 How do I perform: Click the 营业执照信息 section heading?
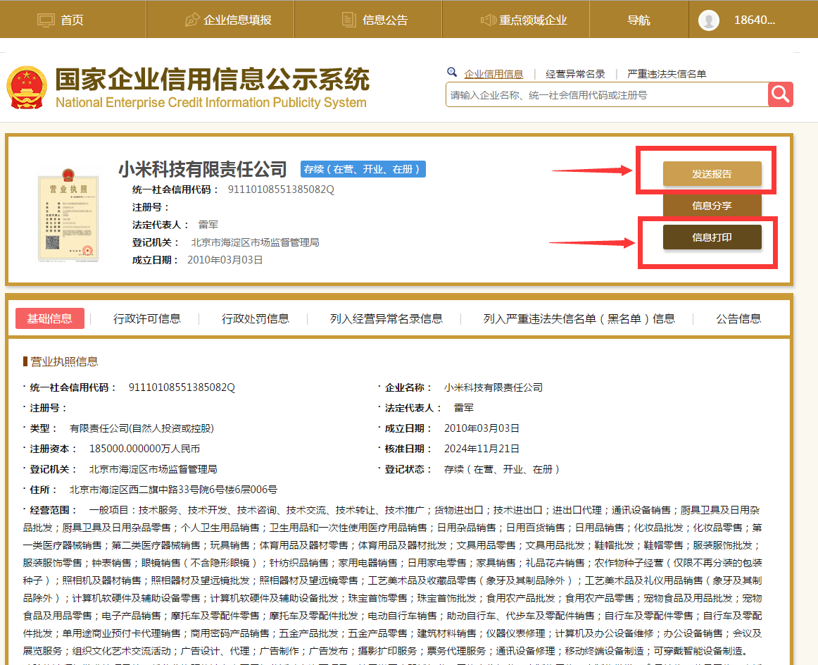64,361
